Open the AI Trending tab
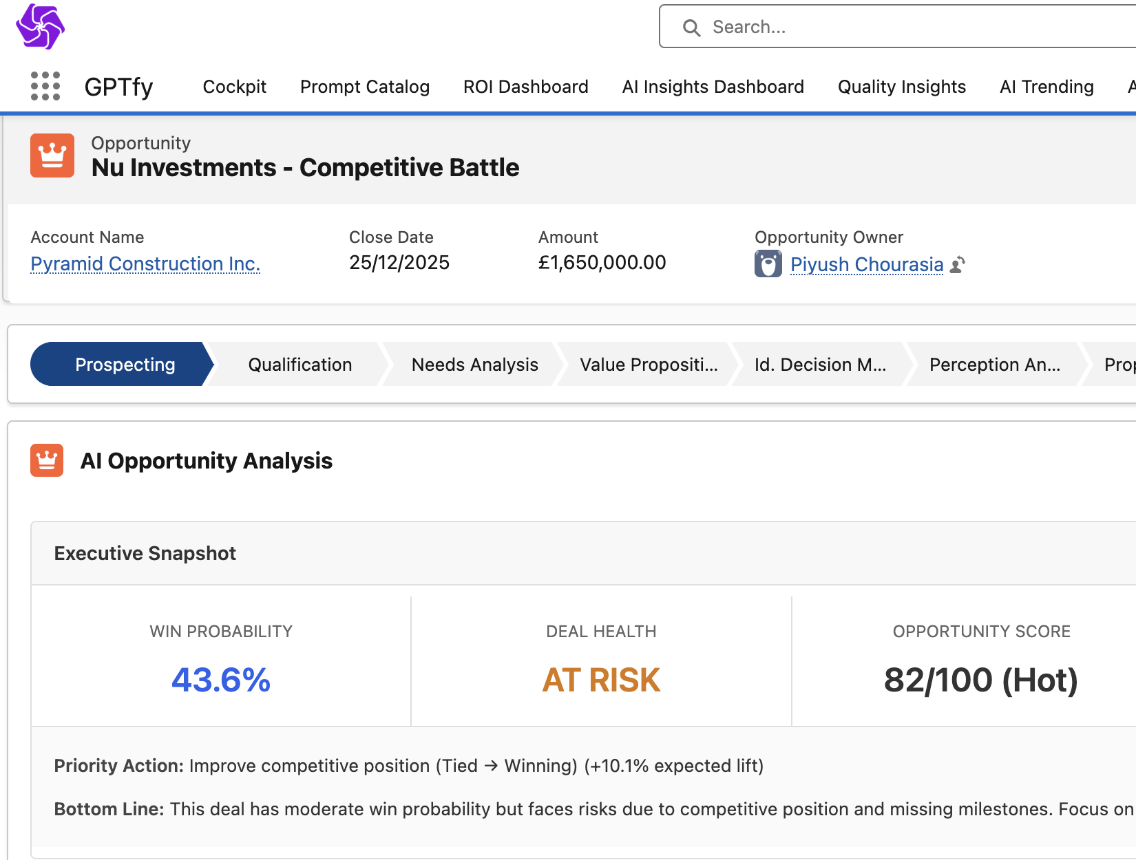Viewport: 1136px width, 860px height. pos(1046,87)
